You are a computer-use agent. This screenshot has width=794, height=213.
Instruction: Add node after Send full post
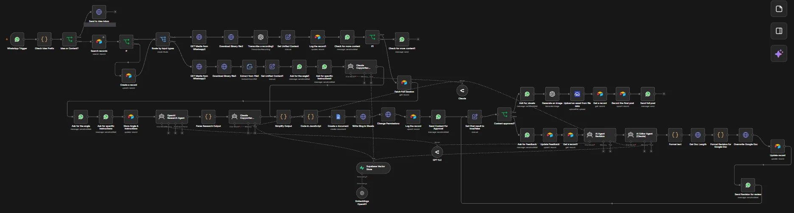tap(664, 94)
